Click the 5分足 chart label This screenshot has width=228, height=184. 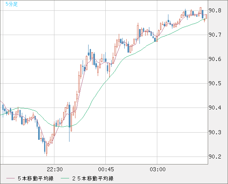tap(12, 4)
